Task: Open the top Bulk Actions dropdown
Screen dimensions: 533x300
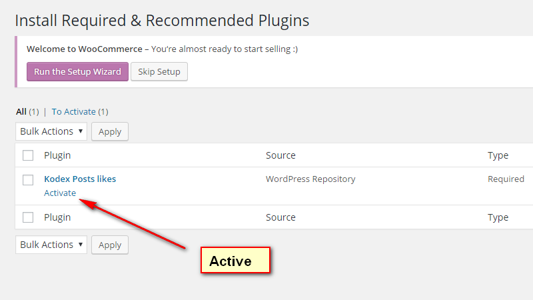Action: pyautogui.click(x=51, y=131)
